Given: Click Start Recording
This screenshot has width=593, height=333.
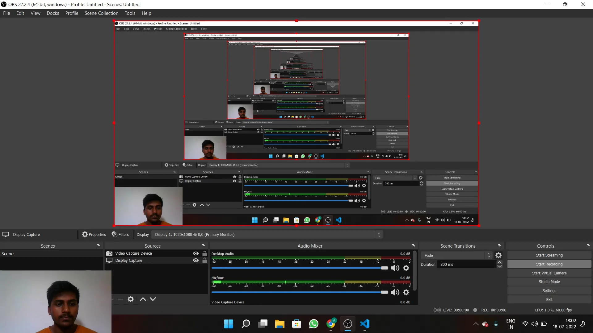Looking at the screenshot, I should (x=549, y=264).
